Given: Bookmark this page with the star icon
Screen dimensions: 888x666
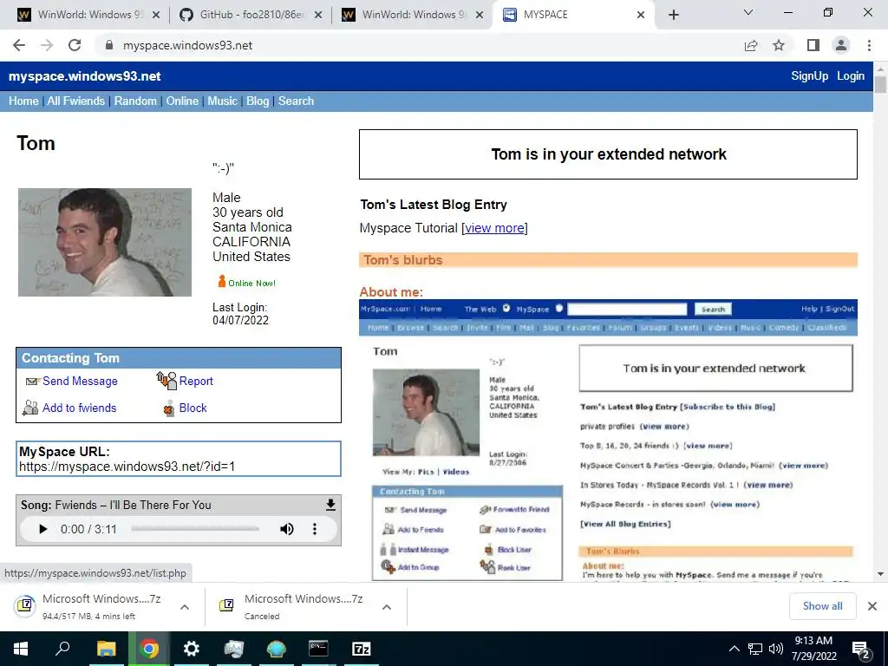Looking at the screenshot, I should click(x=779, y=45).
